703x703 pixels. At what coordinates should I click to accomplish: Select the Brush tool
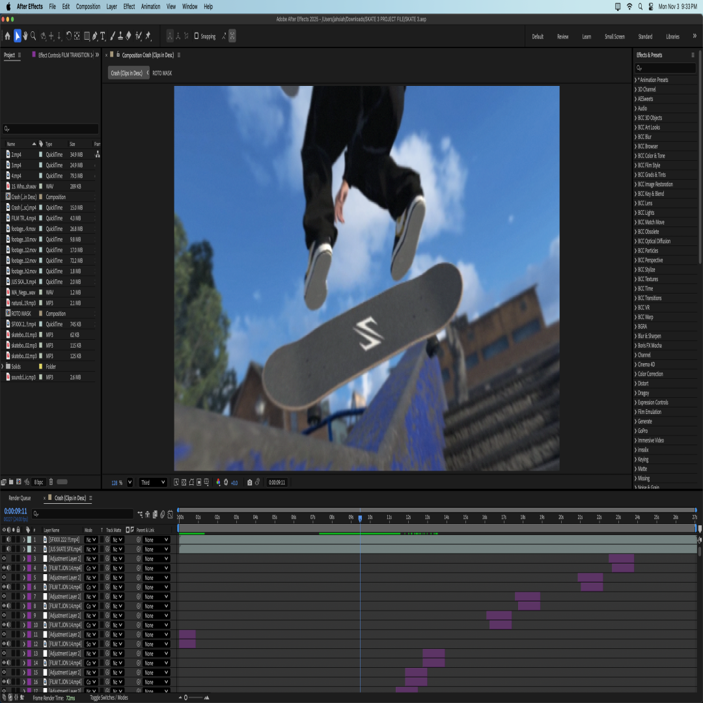coord(113,36)
